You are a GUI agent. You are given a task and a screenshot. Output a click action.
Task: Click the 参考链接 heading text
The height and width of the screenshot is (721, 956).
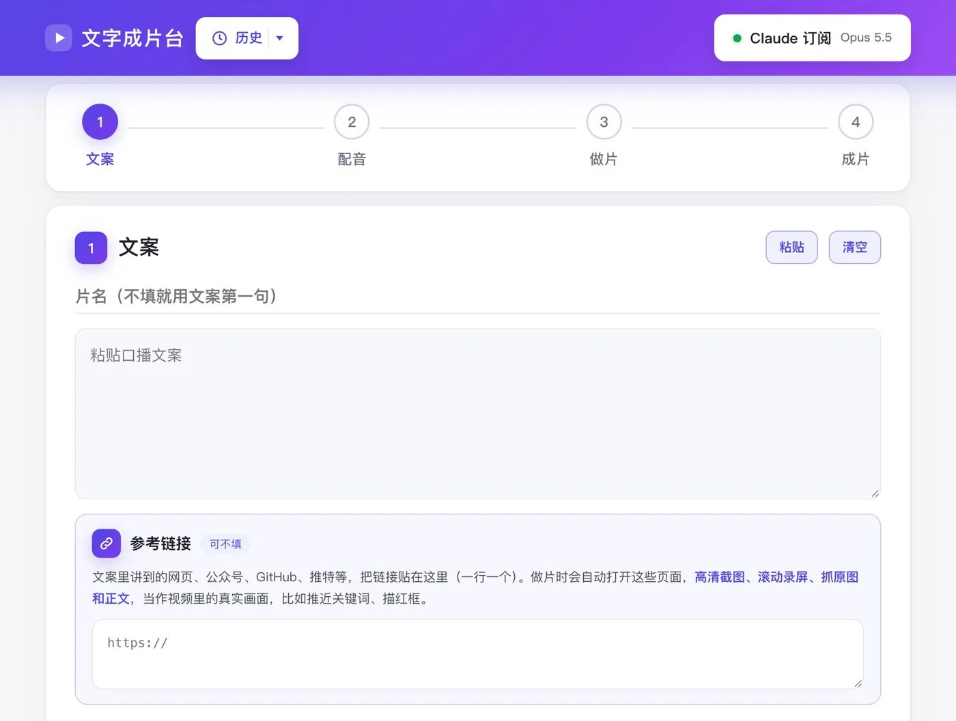160,544
